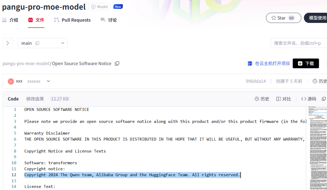The image size is (327, 190).
Task: Click the 'Software: transformers' line
Action: (x=51, y=163)
